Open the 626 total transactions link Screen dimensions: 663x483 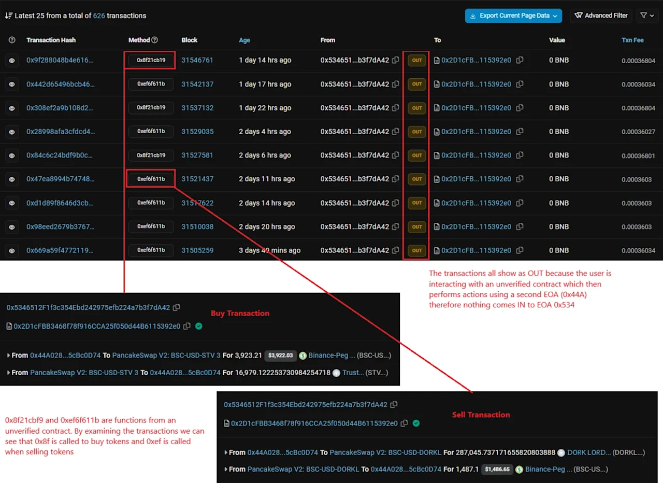tap(99, 16)
